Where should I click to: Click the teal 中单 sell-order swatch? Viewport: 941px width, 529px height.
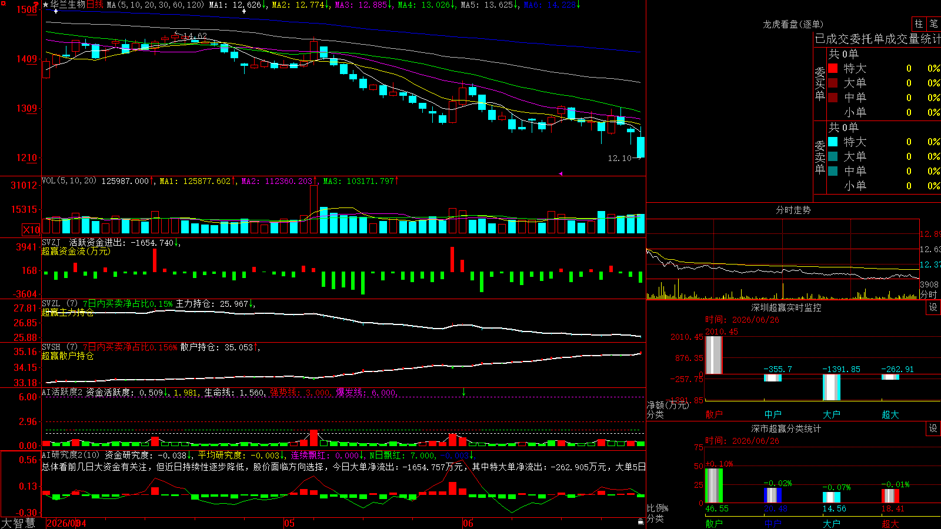point(833,171)
